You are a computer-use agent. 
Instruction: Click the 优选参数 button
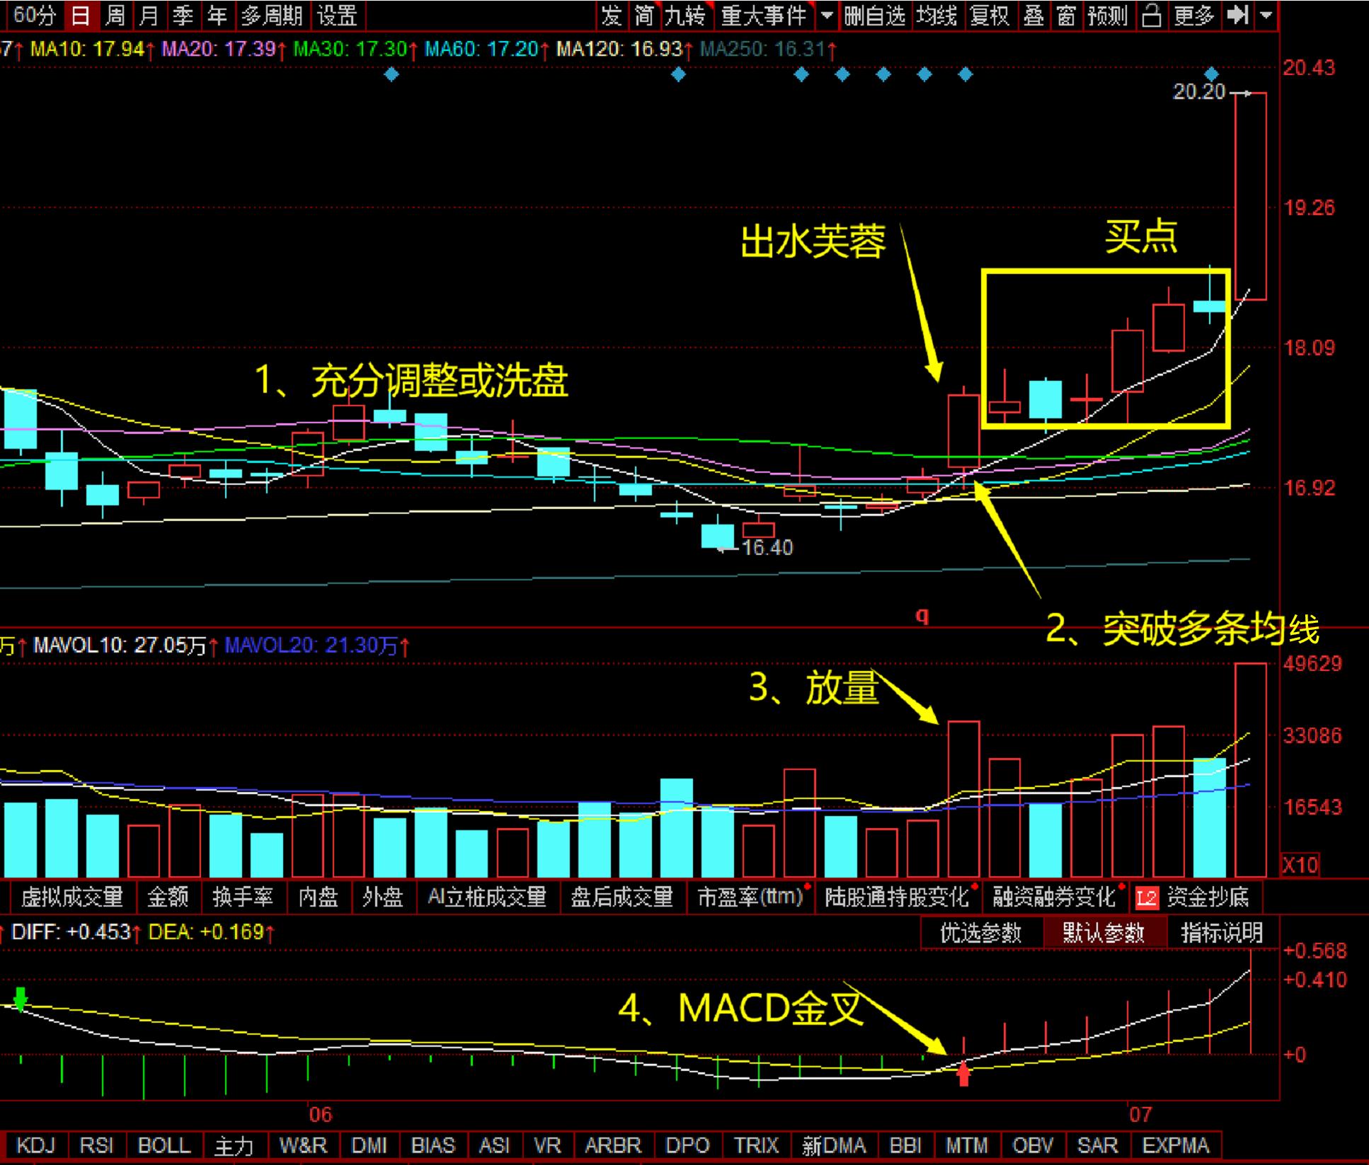pyautogui.click(x=980, y=933)
